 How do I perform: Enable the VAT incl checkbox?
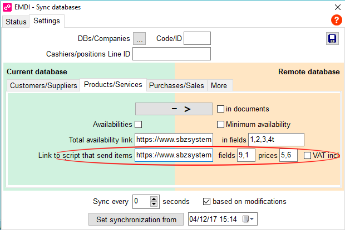(x=307, y=156)
